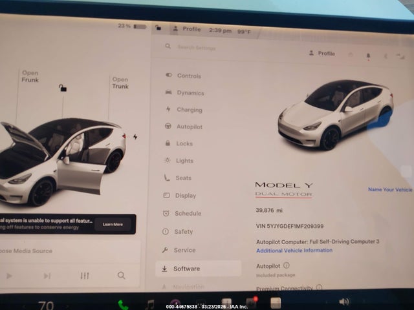
Task: Open Profile button beside search settings
Action: pyautogui.click(x=322, y=53)
